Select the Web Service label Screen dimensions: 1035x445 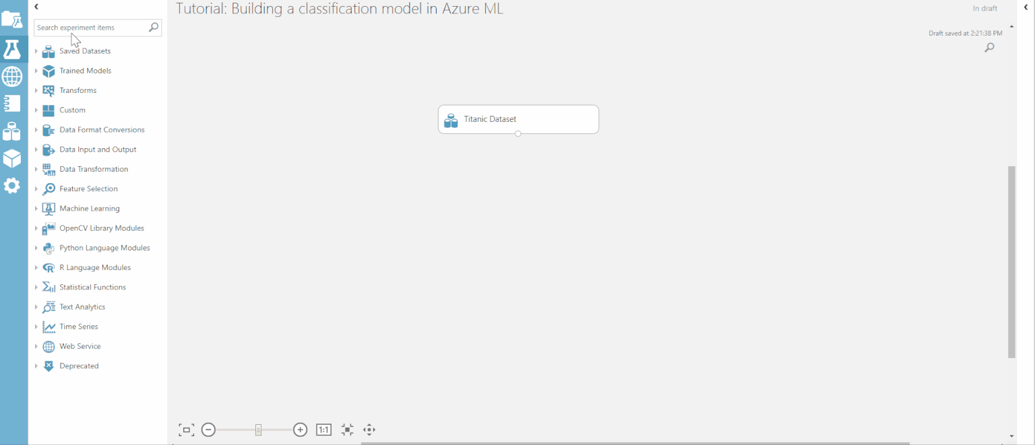80,347
